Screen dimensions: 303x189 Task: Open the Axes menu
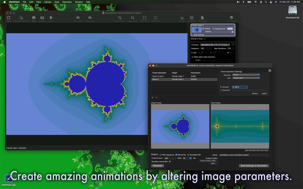[x=57, y=2]
